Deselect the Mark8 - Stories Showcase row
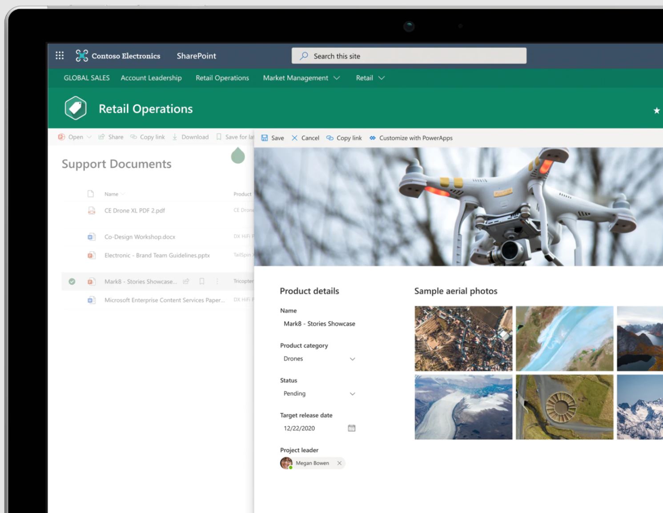The image size is (663, 513). pos(72,281)
